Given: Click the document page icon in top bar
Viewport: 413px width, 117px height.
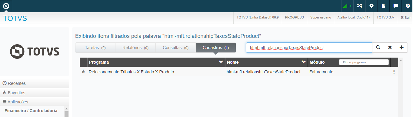Looking at the screenshot, I should 383,6.
